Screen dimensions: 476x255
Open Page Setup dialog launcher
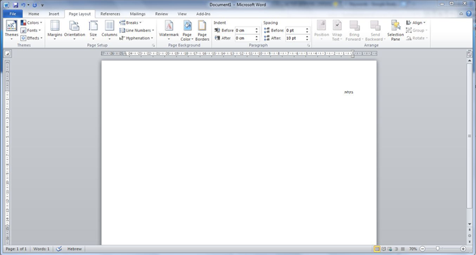tap(153, 45)
